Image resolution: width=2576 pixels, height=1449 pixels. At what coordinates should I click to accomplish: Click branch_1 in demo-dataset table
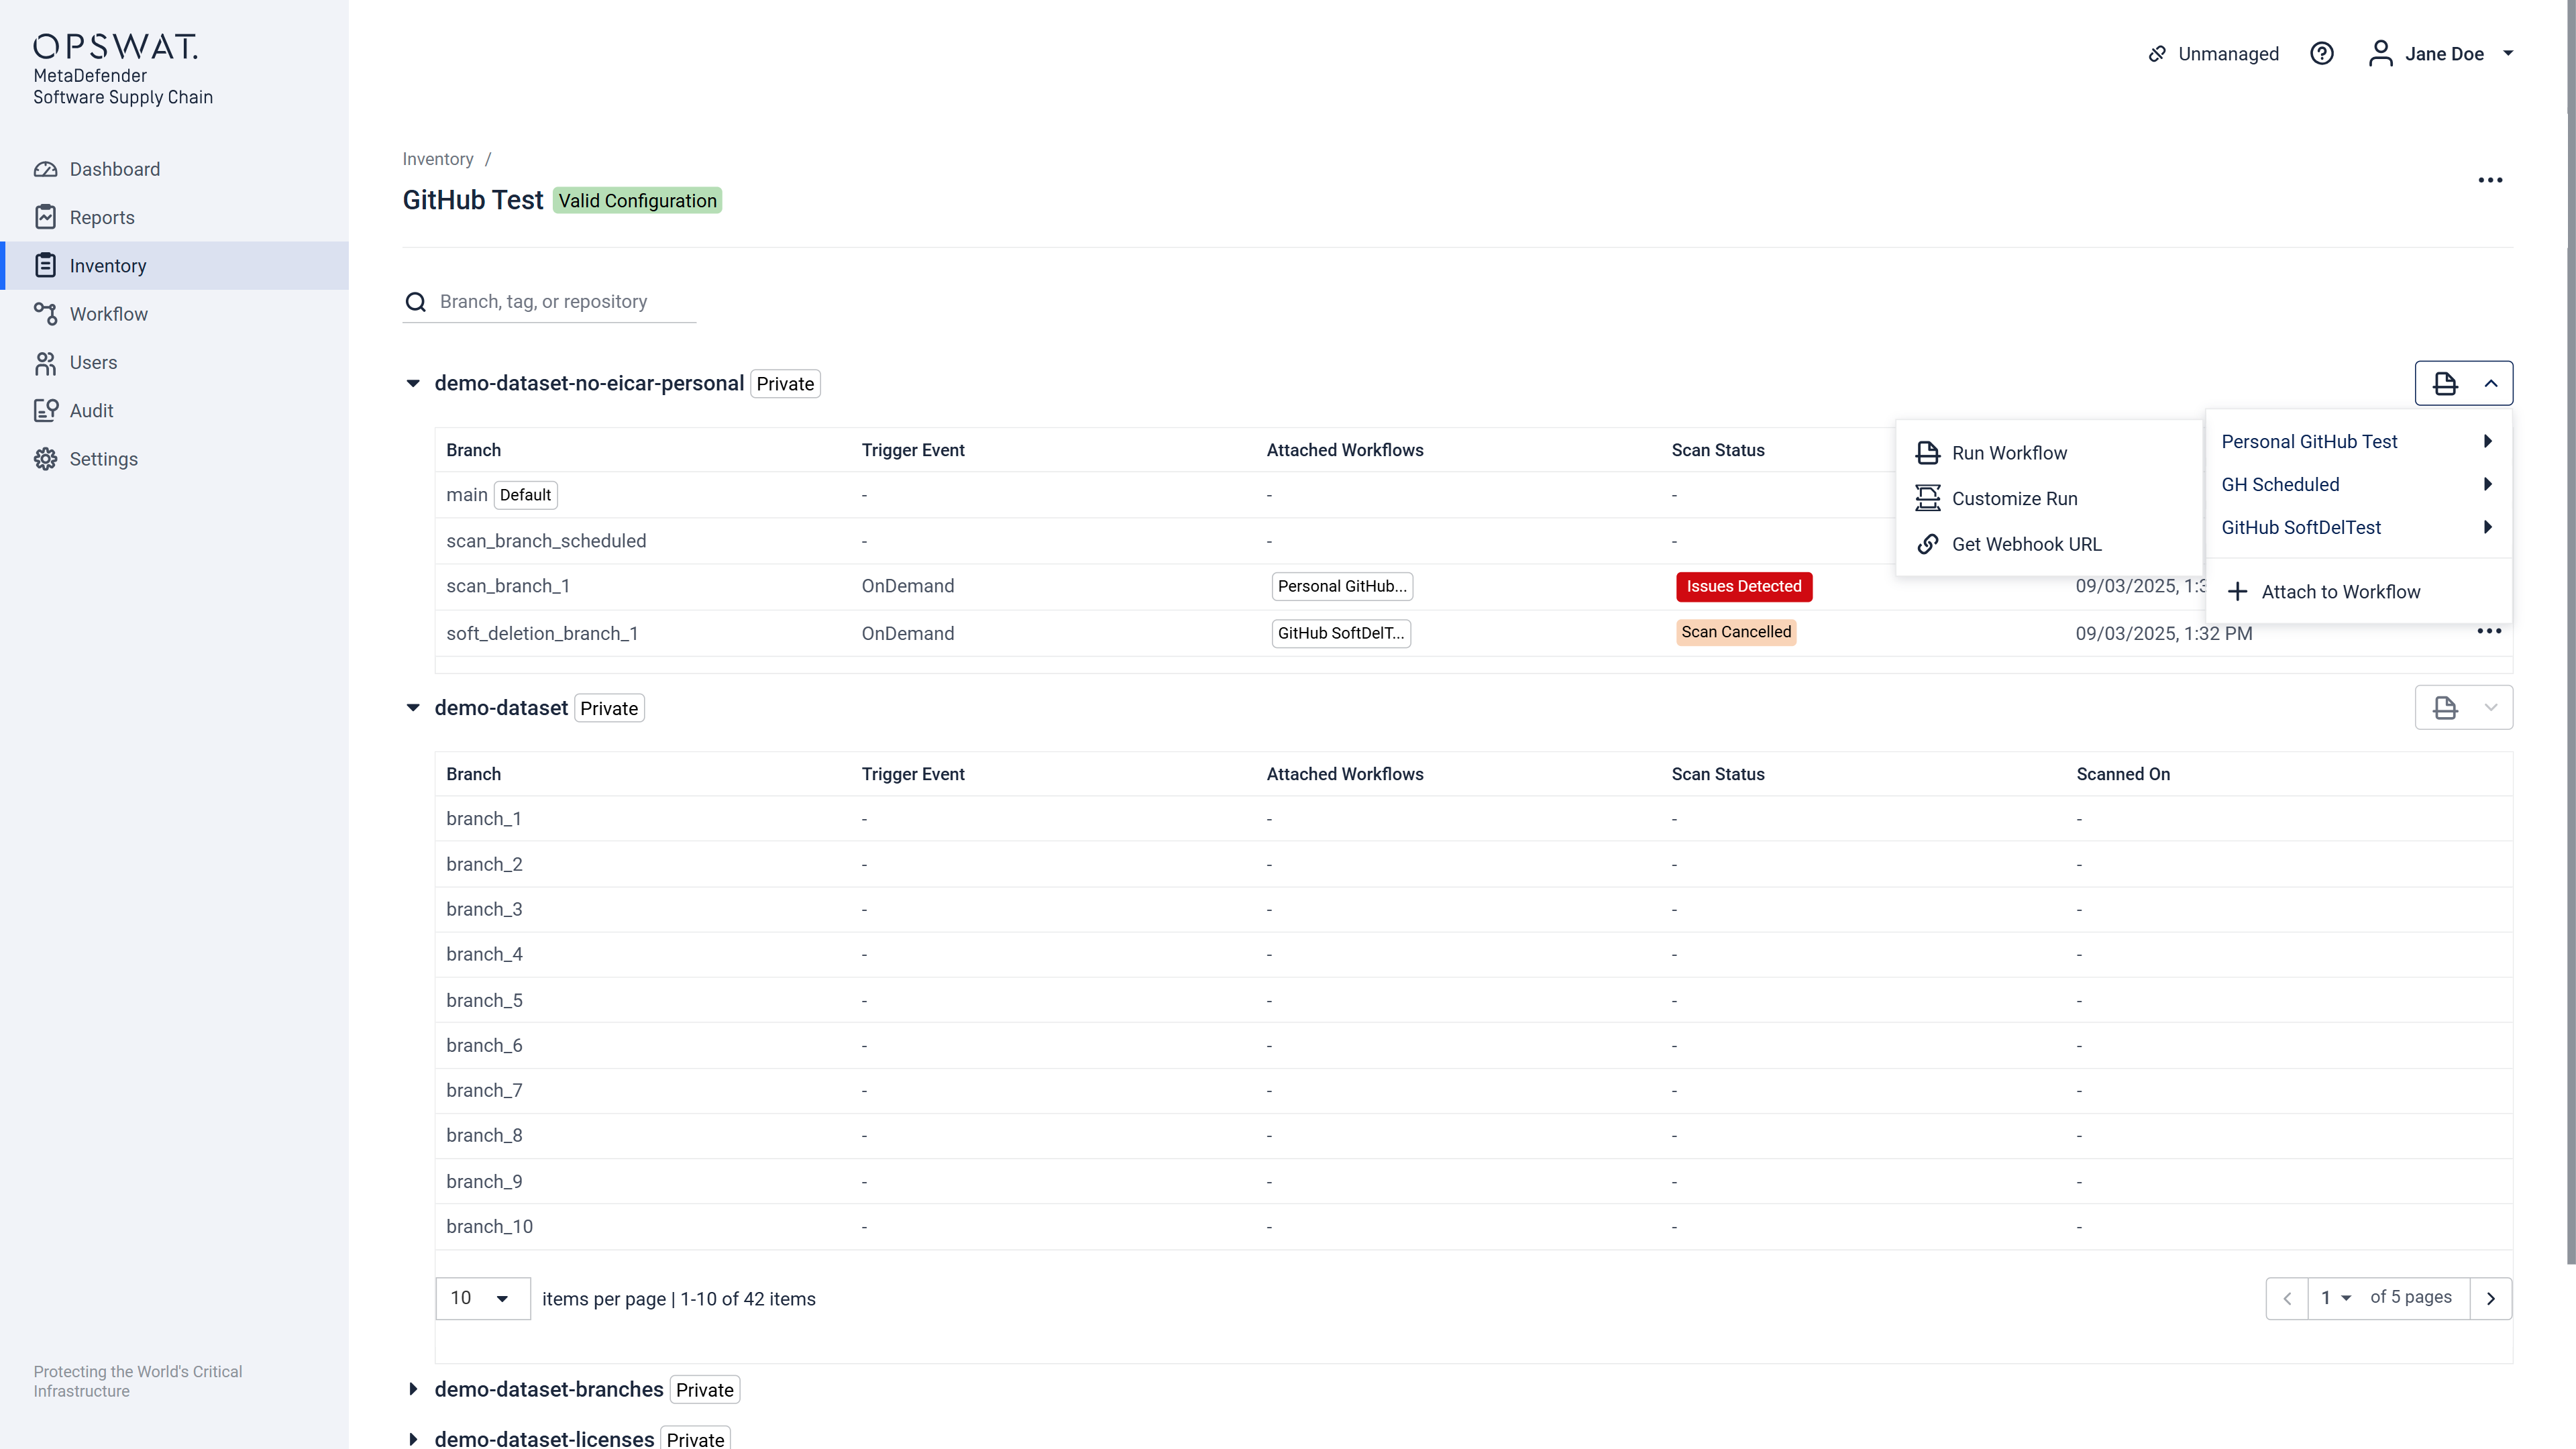coord(484,819)
